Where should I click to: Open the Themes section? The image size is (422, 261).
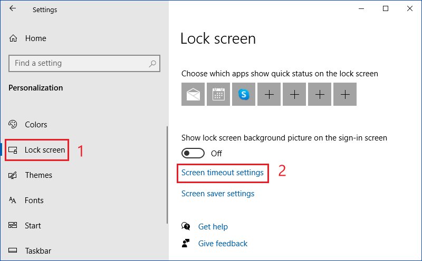pyautogui.click(x=38, y=175)
